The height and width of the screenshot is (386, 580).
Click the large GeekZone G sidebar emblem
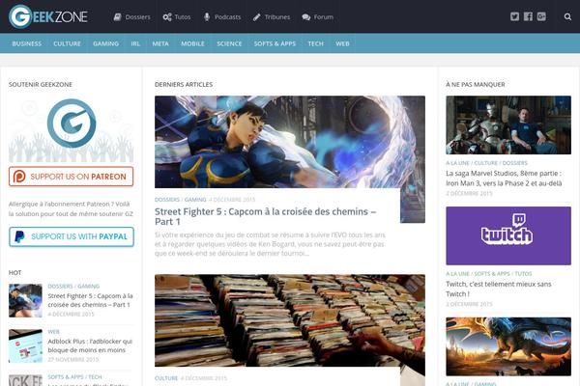[72, 124]
